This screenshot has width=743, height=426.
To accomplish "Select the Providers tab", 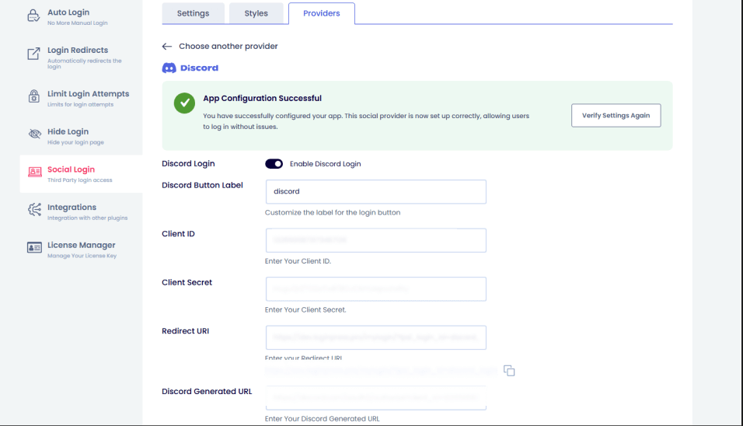I will [x=321, y=13].
